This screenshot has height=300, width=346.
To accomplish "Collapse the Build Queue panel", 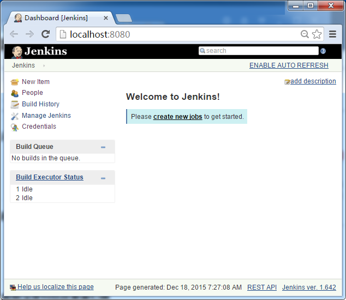I will [103, 147].
